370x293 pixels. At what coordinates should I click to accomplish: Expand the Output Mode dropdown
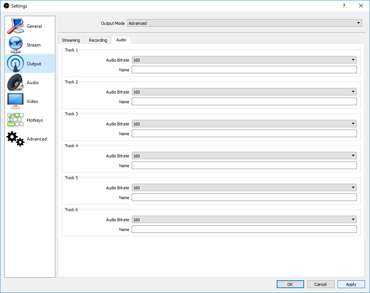(x=244, y=23)
